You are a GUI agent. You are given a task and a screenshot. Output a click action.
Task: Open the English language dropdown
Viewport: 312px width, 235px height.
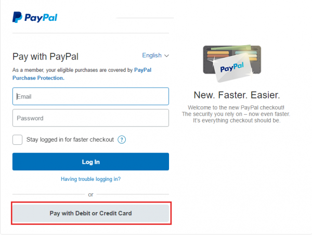point(155,55)
